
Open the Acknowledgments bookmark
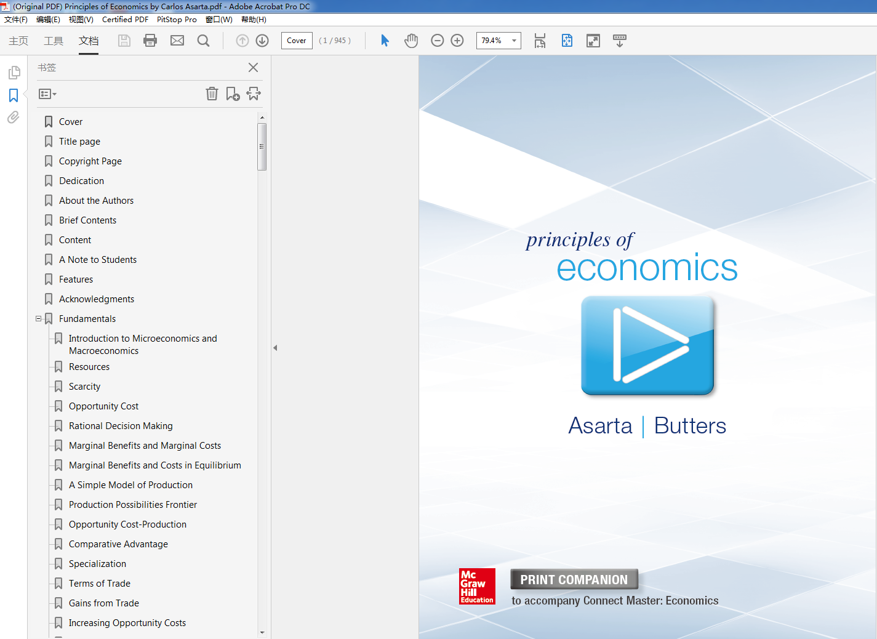click(x=97, y=299)
